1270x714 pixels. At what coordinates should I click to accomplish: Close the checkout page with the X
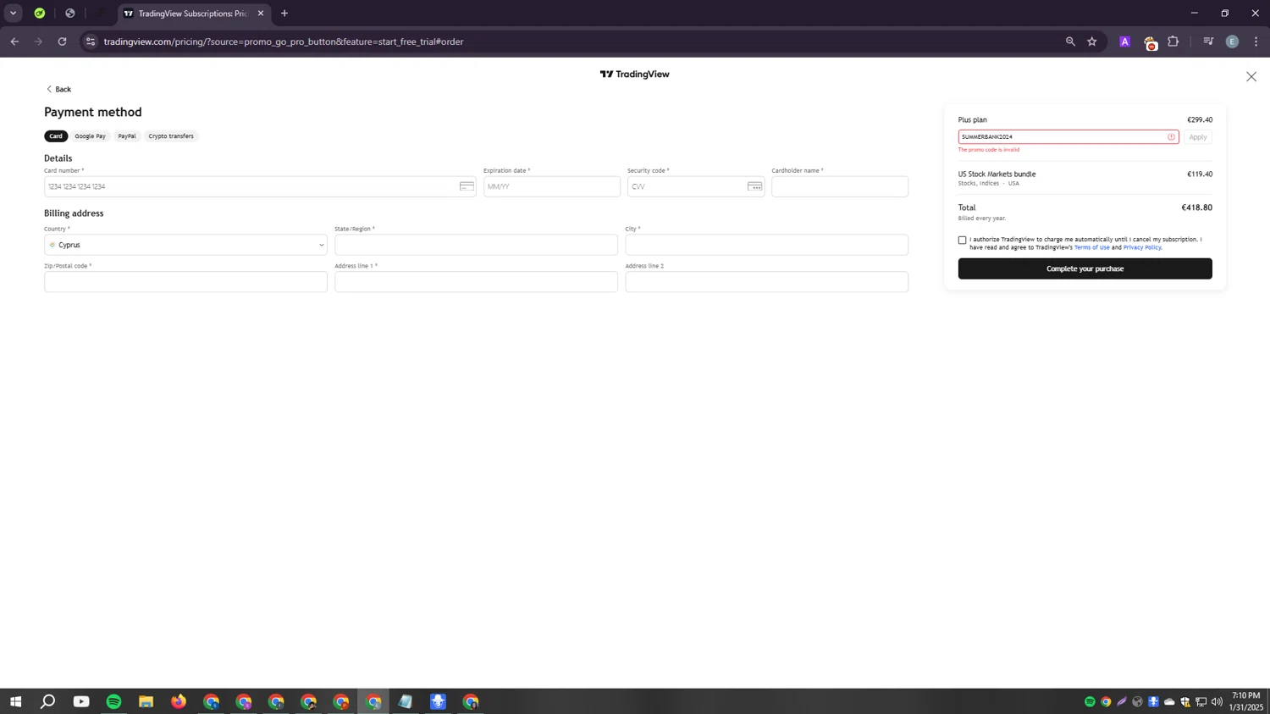click(x=1251, y=77)
